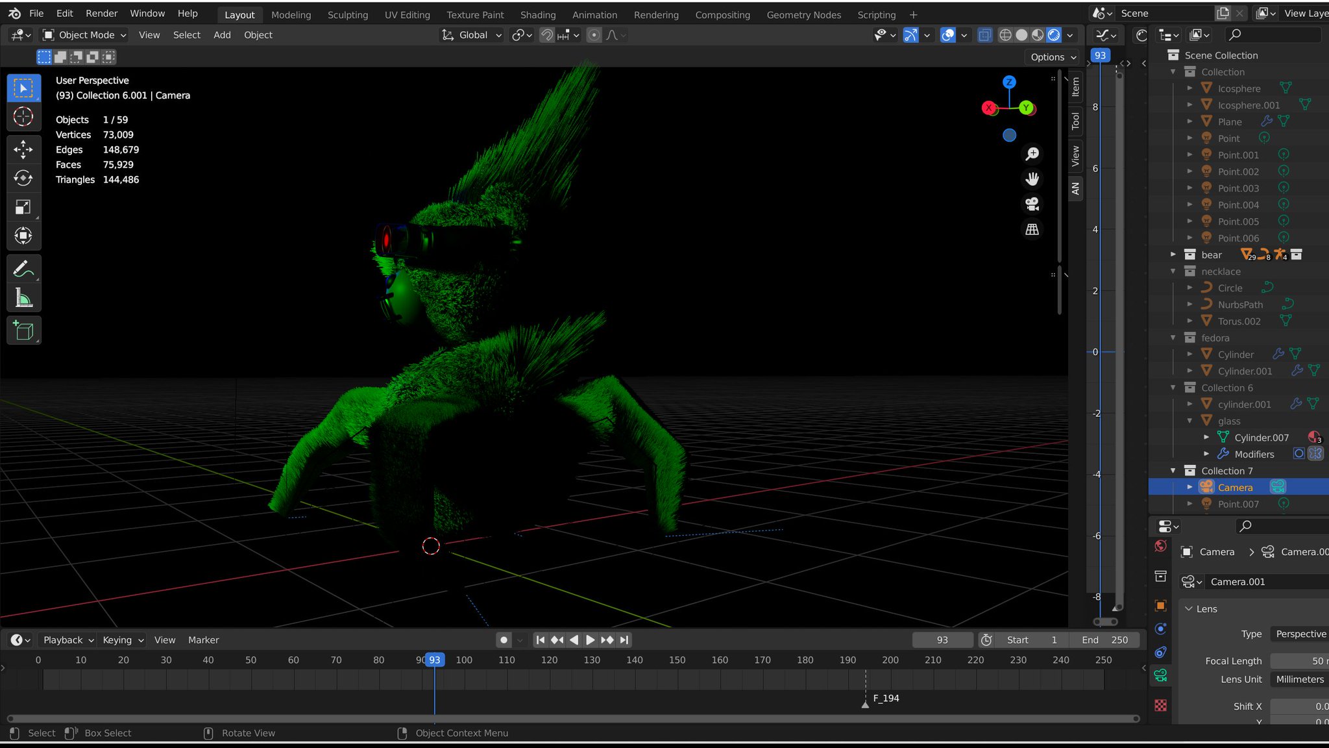Viewport: 1329px width, 748px height.
Task: Select the Rotate tool
Action: coord(23,178)
